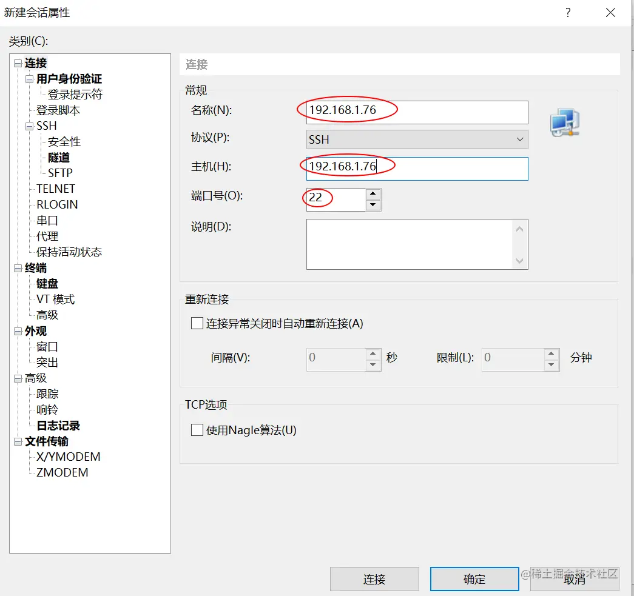The image size is (634, 596).
Task: Click the session icon picker image
Action: coord(564,121)
